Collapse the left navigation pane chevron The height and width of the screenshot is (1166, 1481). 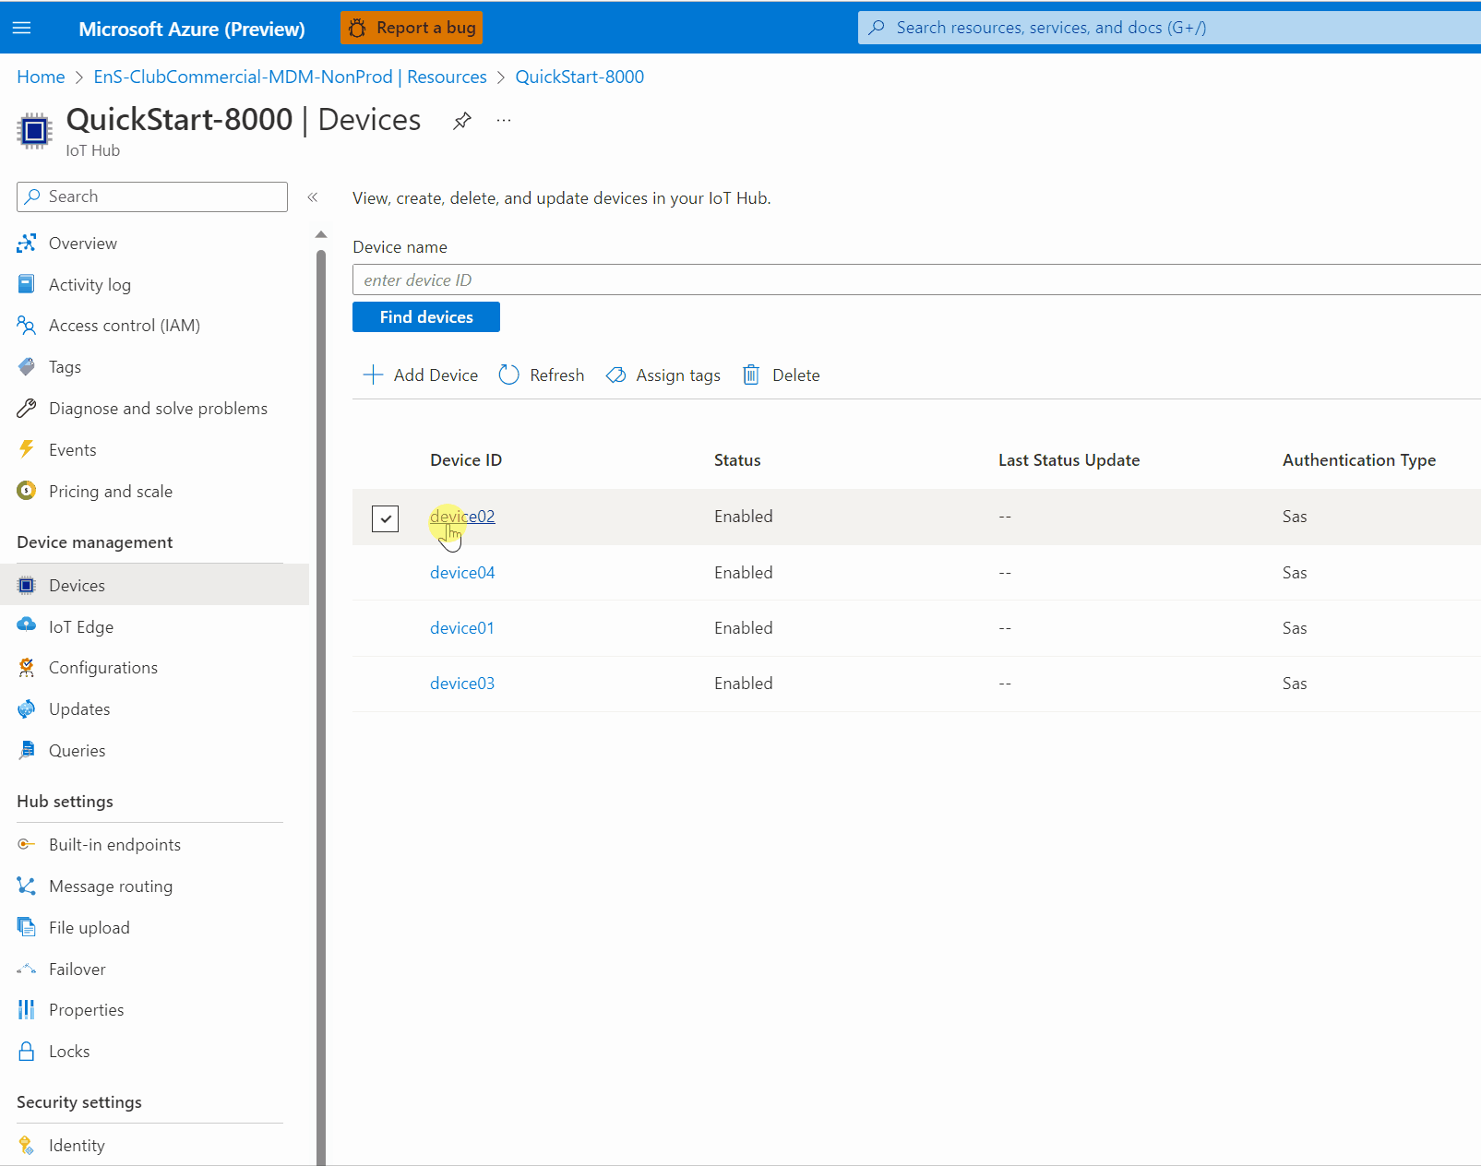pyautogui.click(x=313, y=196)
